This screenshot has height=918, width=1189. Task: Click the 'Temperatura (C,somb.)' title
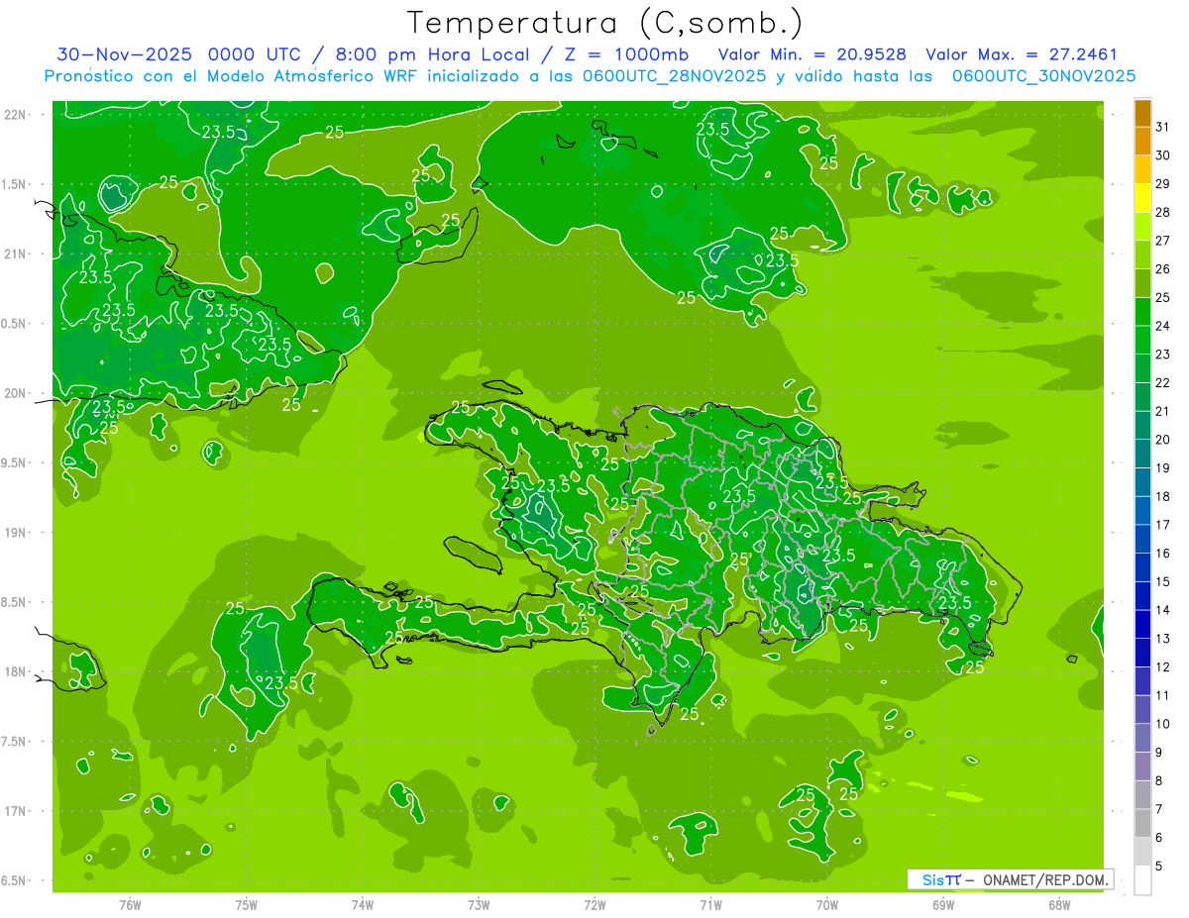(605, 23)
